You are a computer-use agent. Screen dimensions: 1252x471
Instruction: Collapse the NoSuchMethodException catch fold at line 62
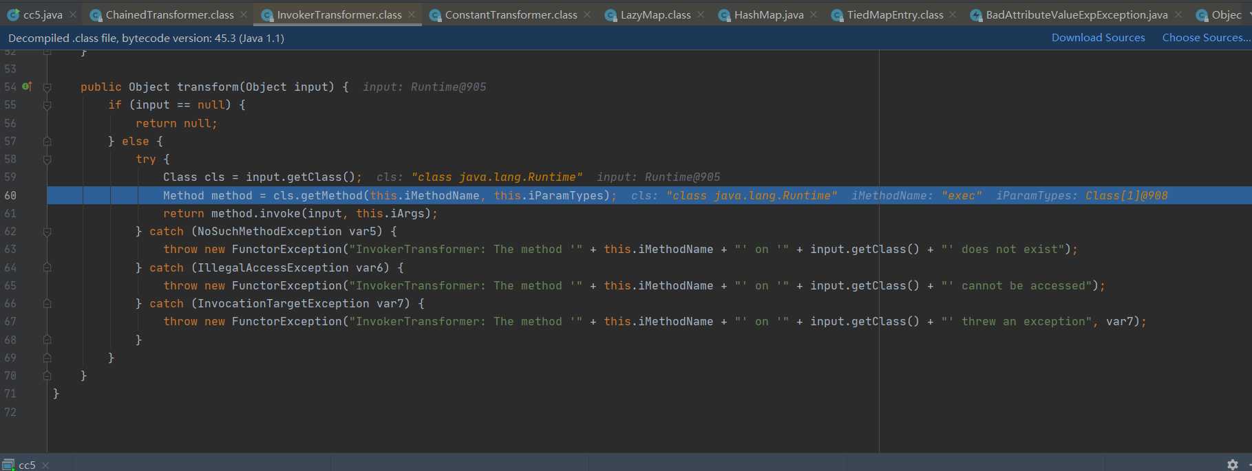pos(47,232)
